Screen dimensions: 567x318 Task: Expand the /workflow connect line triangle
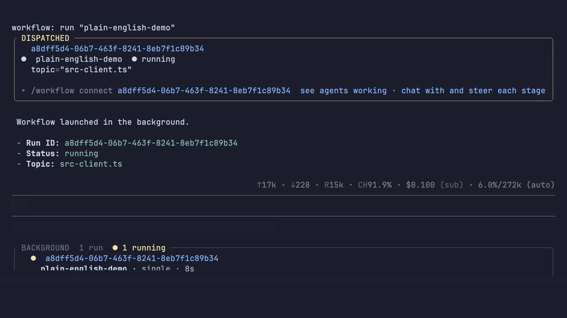(24, 91)
